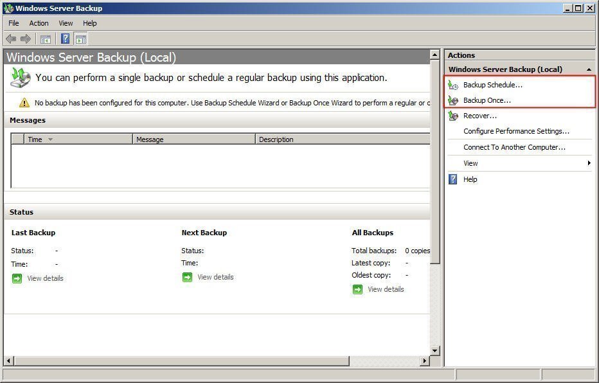599x383 pixels.
Task: Maximize the Windows Server Backup window
Action: pos(578,8)
